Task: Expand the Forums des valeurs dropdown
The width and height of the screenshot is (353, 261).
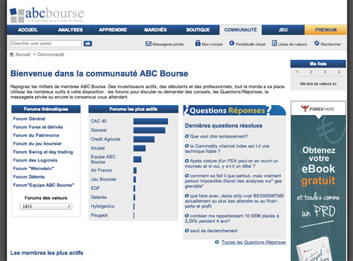Action: click(46, 206)
